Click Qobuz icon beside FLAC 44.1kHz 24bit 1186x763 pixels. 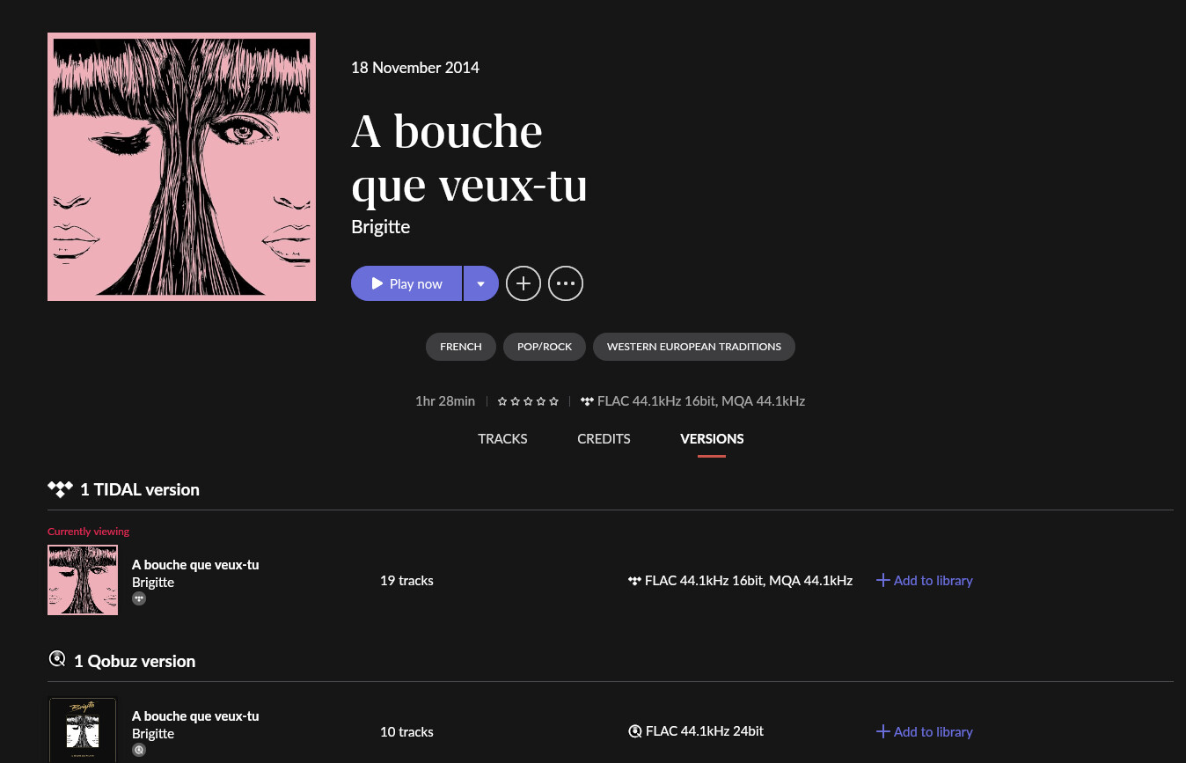[x=635, y=731]
